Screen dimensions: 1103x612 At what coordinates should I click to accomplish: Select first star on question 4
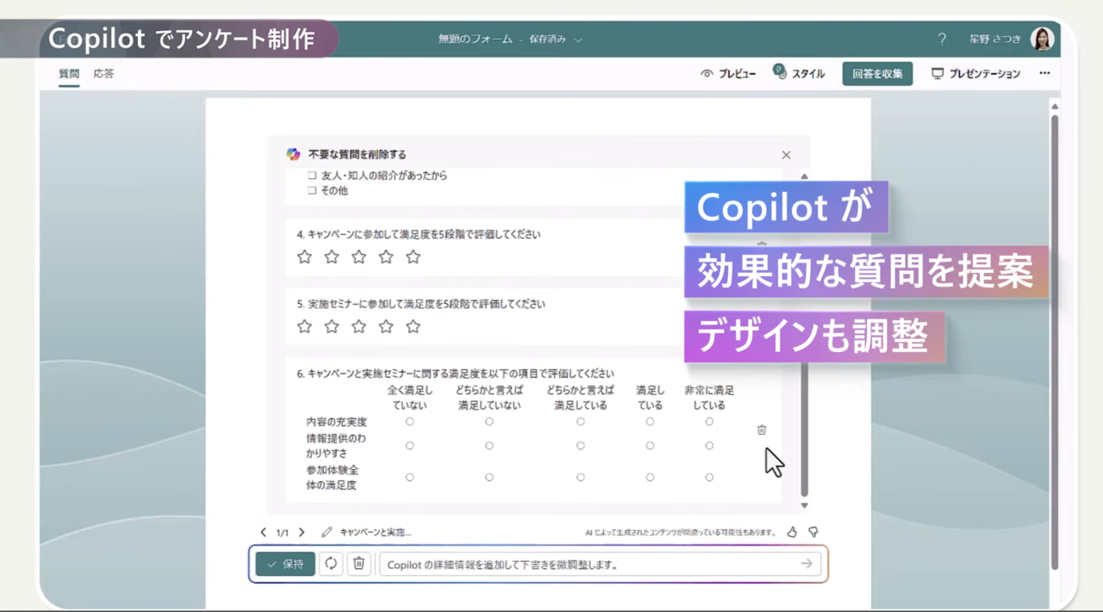(x=304, y=257)
